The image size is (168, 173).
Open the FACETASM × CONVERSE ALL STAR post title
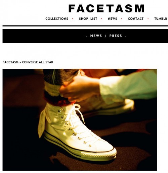(x=28, y=62)
